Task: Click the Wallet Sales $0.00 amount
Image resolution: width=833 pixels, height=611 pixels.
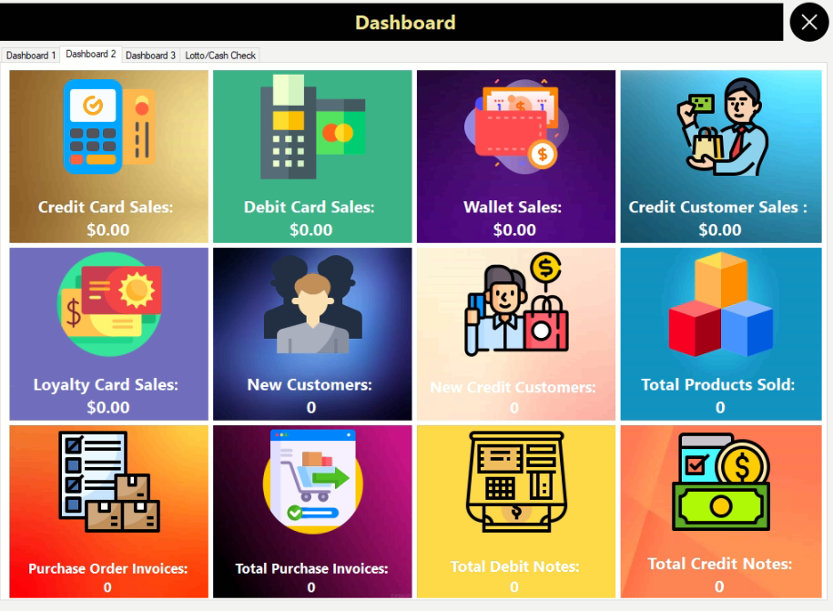Action: click(x=514, y=229)
